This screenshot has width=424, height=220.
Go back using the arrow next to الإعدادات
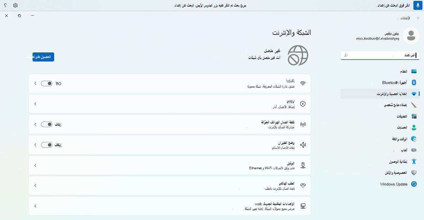pos(418,18)
